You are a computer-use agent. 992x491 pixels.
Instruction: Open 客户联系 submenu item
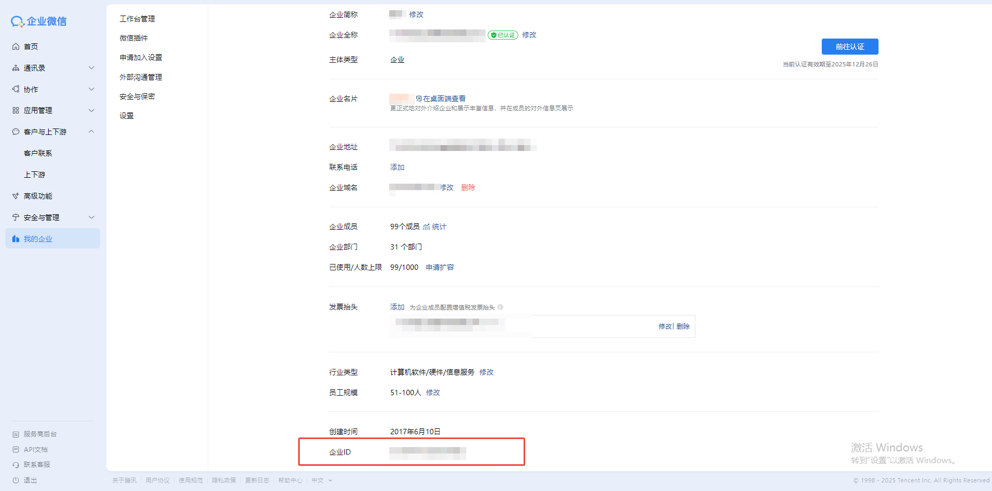pos(38,153)
